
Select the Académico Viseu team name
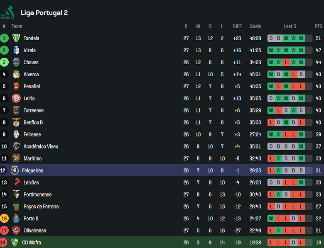click(41, 146)
